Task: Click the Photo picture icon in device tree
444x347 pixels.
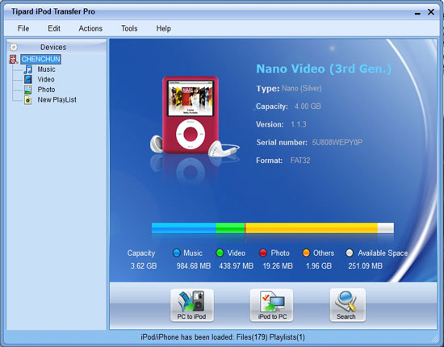Action: click(x=27, y=90)
